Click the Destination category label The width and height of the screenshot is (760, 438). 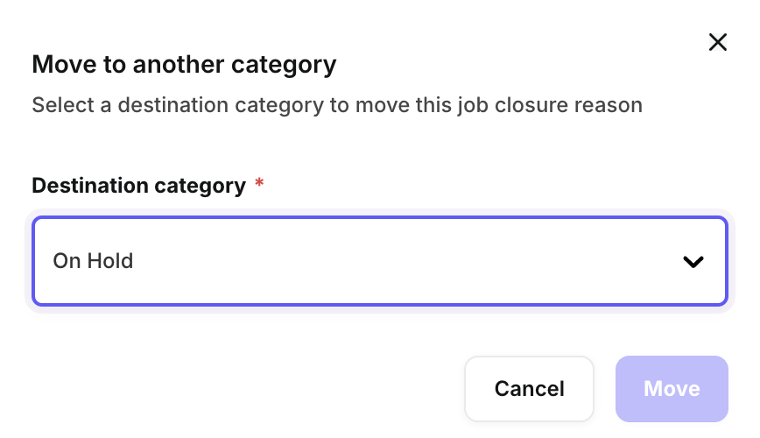(138, 186)
